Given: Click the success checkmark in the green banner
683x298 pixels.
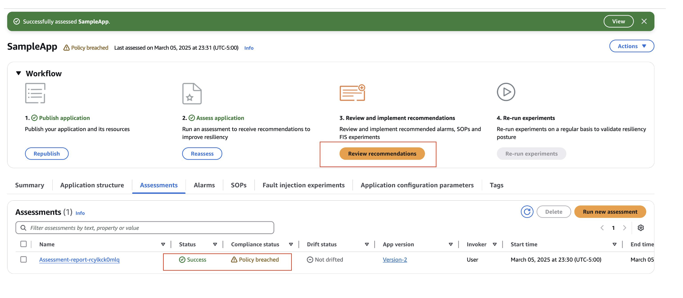Looking at the screenshot, I should pyautogui.click(x=17, y=21).
